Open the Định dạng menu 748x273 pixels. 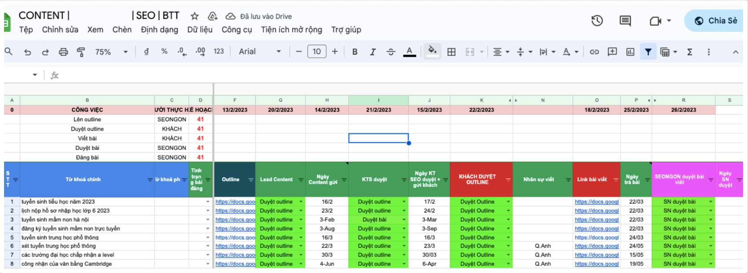pyautogui.click(x=159, y=30)
